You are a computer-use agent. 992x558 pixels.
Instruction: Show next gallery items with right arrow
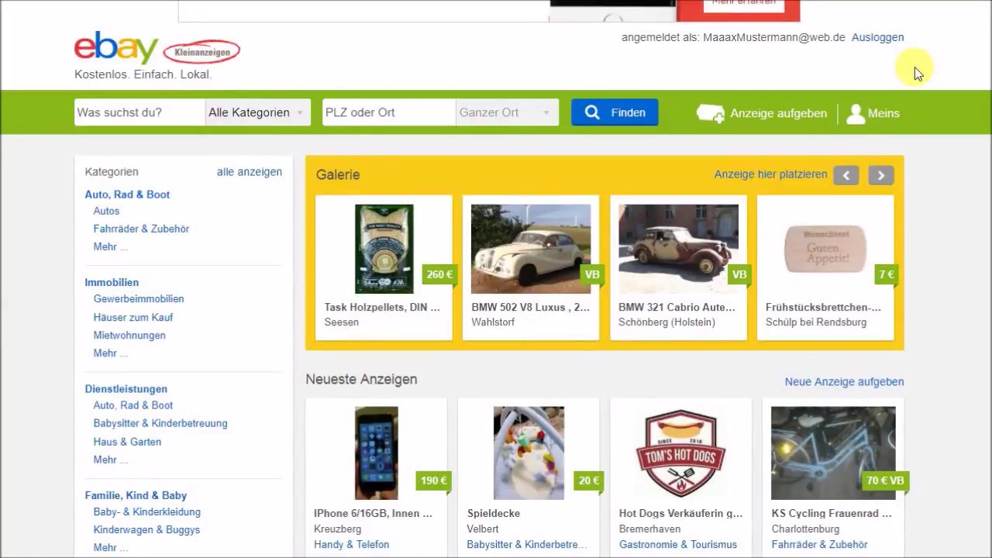coord(881,175)
